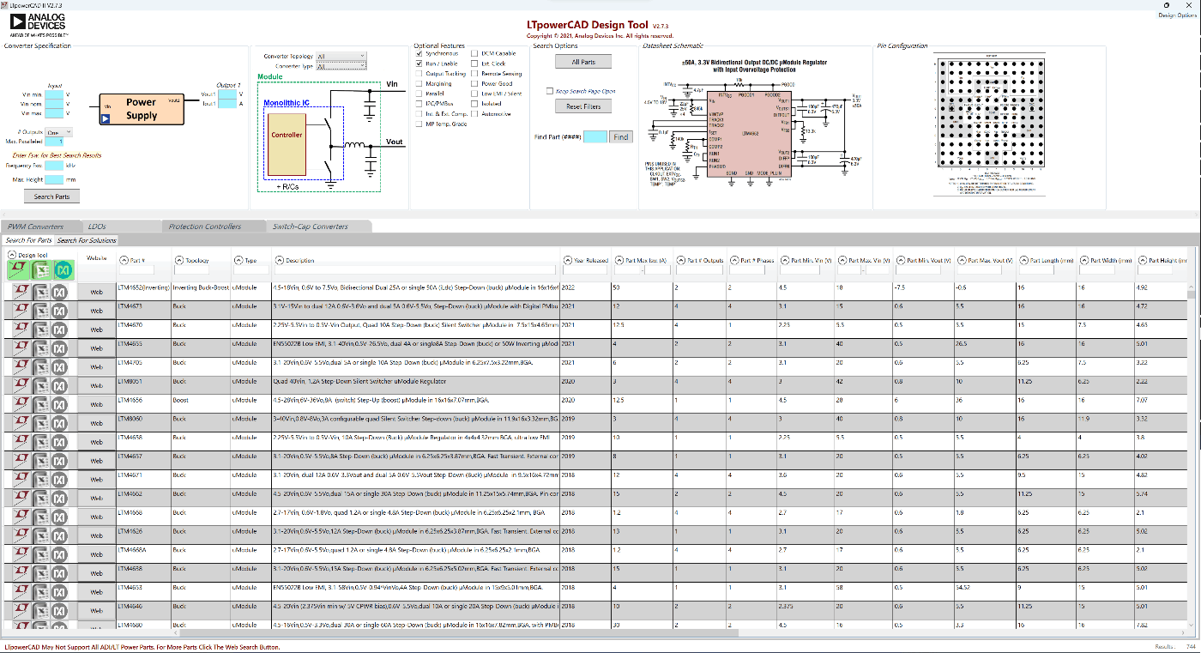Click the Maxim circular icon in LTM4652 row
1201x653 pixels.
tap(60, 292)
